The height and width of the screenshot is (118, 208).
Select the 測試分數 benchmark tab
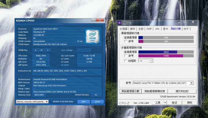click(176, 29)
